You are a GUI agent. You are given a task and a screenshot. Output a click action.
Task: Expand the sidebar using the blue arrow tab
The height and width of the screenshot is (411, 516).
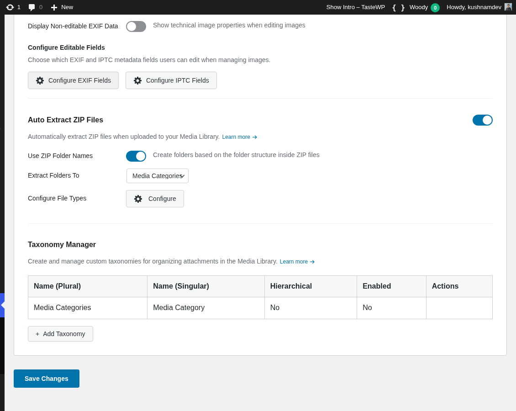(2, 305)
